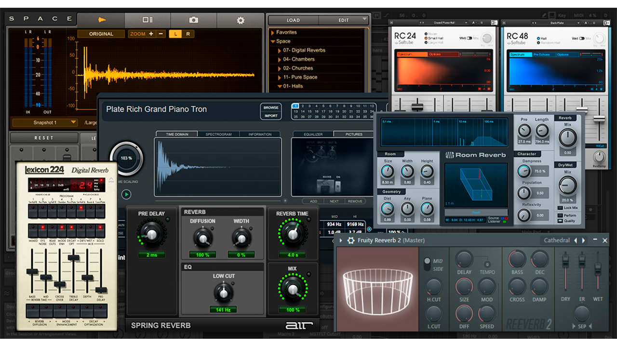The width and height of the screenshot is (617, 347).
Task: Collapse the 01- Halls folder
Action: point(280,86)
